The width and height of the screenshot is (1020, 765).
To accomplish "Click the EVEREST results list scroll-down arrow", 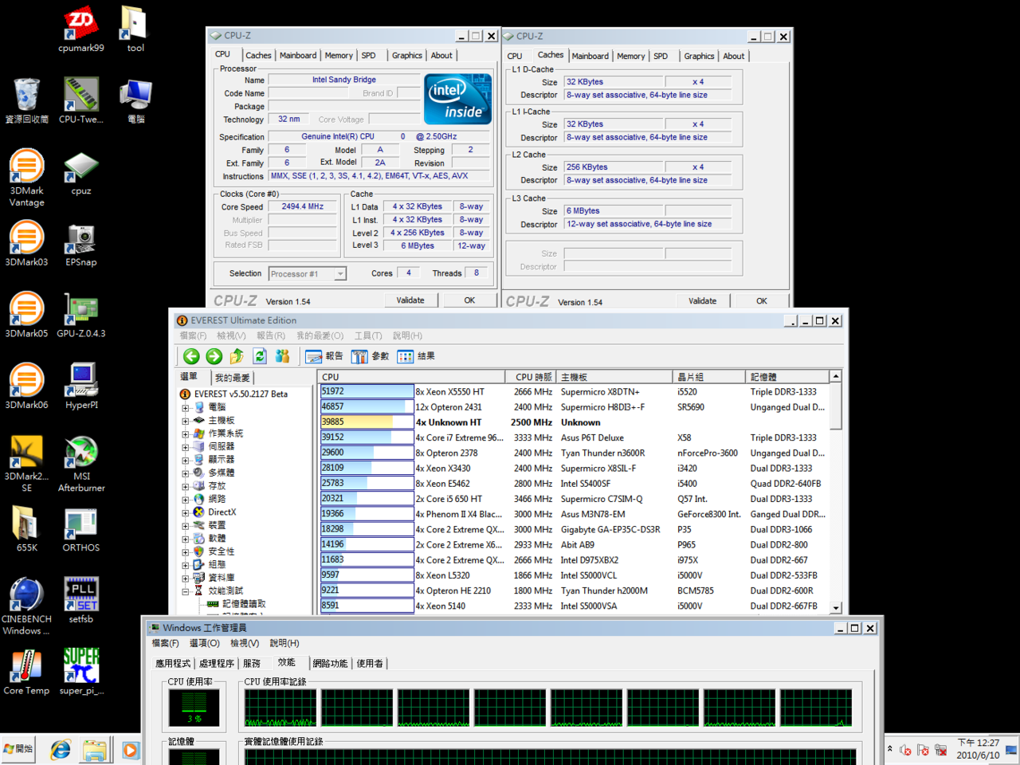I will 836,608.
